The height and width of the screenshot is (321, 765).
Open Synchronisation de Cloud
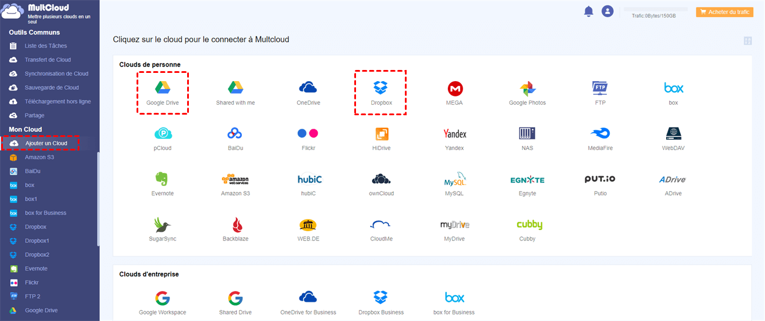tap(56, 74)
